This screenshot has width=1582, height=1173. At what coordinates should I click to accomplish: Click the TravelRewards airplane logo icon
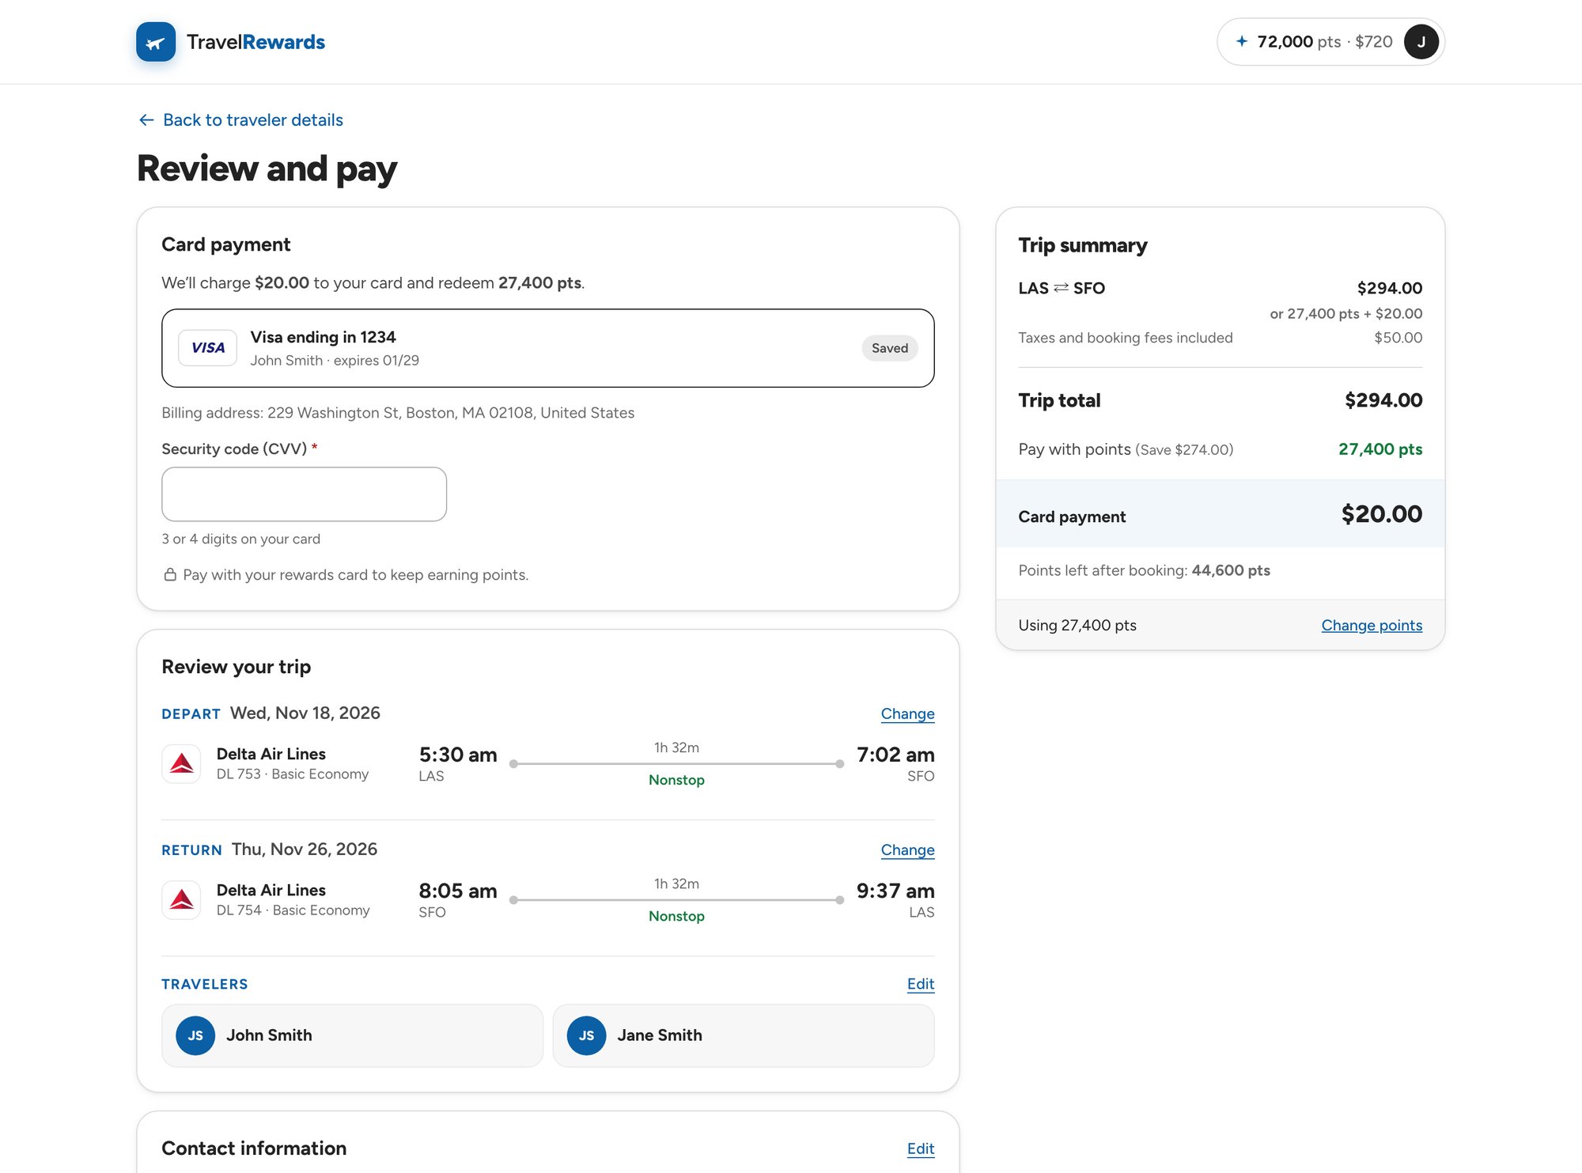coord(156,42)
